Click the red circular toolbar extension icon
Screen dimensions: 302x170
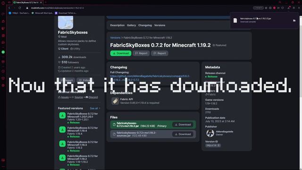point(274,8)
